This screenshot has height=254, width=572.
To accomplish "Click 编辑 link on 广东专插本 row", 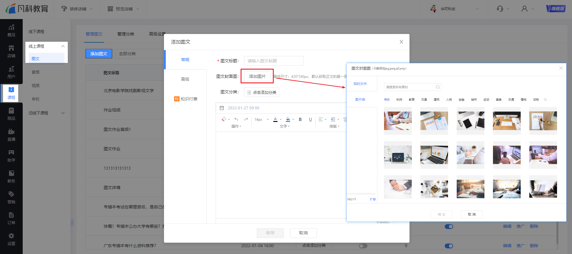I will (507, 246).
